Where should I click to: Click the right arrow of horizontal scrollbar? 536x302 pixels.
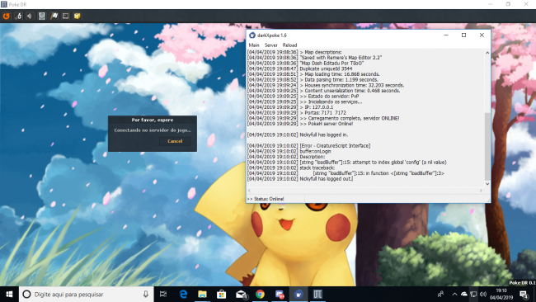click(481, 191)
